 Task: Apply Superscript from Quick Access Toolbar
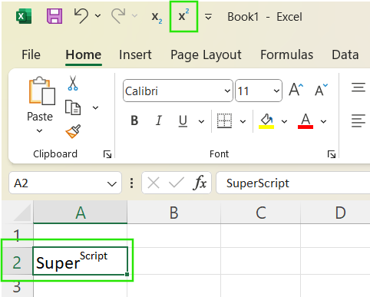coord(183,16)
